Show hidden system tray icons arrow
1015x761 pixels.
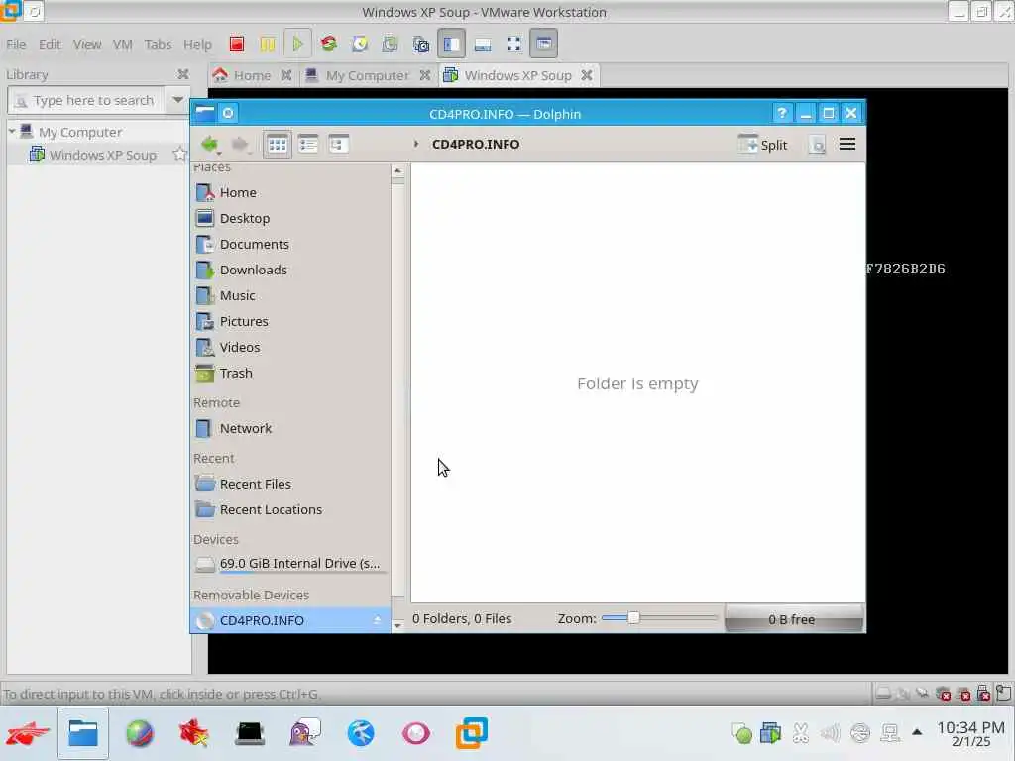point(917,732)
